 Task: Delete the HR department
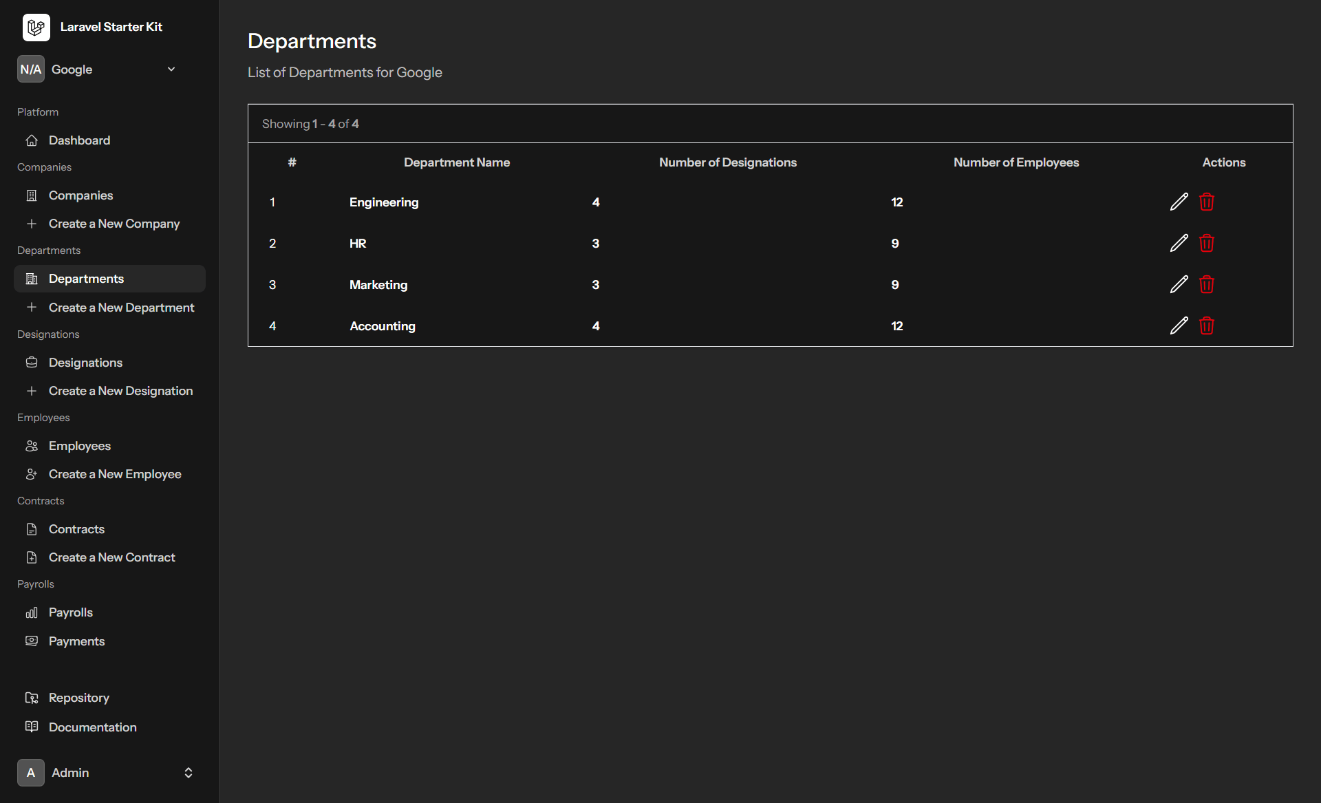coord(1206,243)
